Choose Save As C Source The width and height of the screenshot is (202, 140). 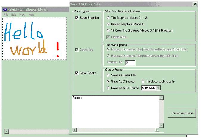[x=108, y=82]
